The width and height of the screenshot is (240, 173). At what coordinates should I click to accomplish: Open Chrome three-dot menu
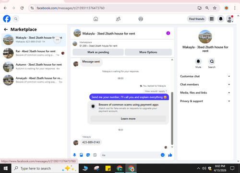click(x=235, y=8)
